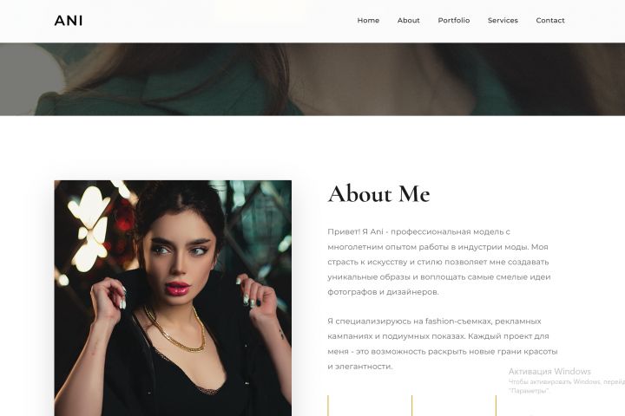Click the blurred hero banner image
625x416 pixels.
click(312, 79)
